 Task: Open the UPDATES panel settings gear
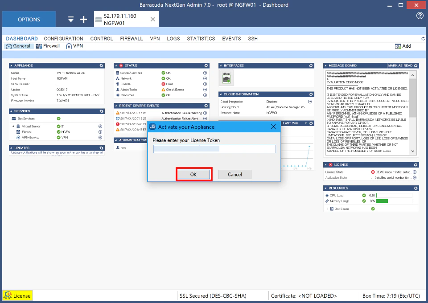102,148
